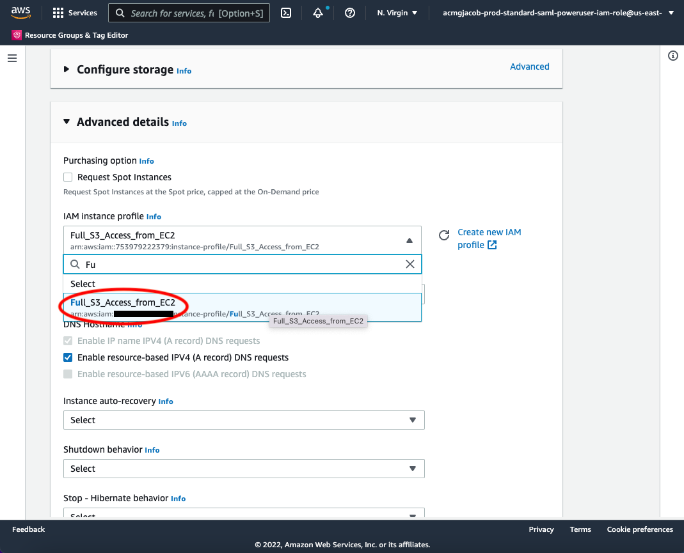Click the magnifier icon in top search bar

pos(120,13)
